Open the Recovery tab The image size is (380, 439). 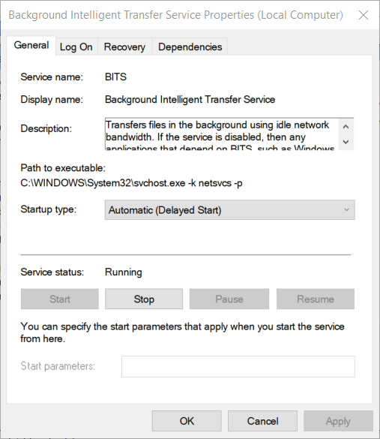click(x=124, y=47)
